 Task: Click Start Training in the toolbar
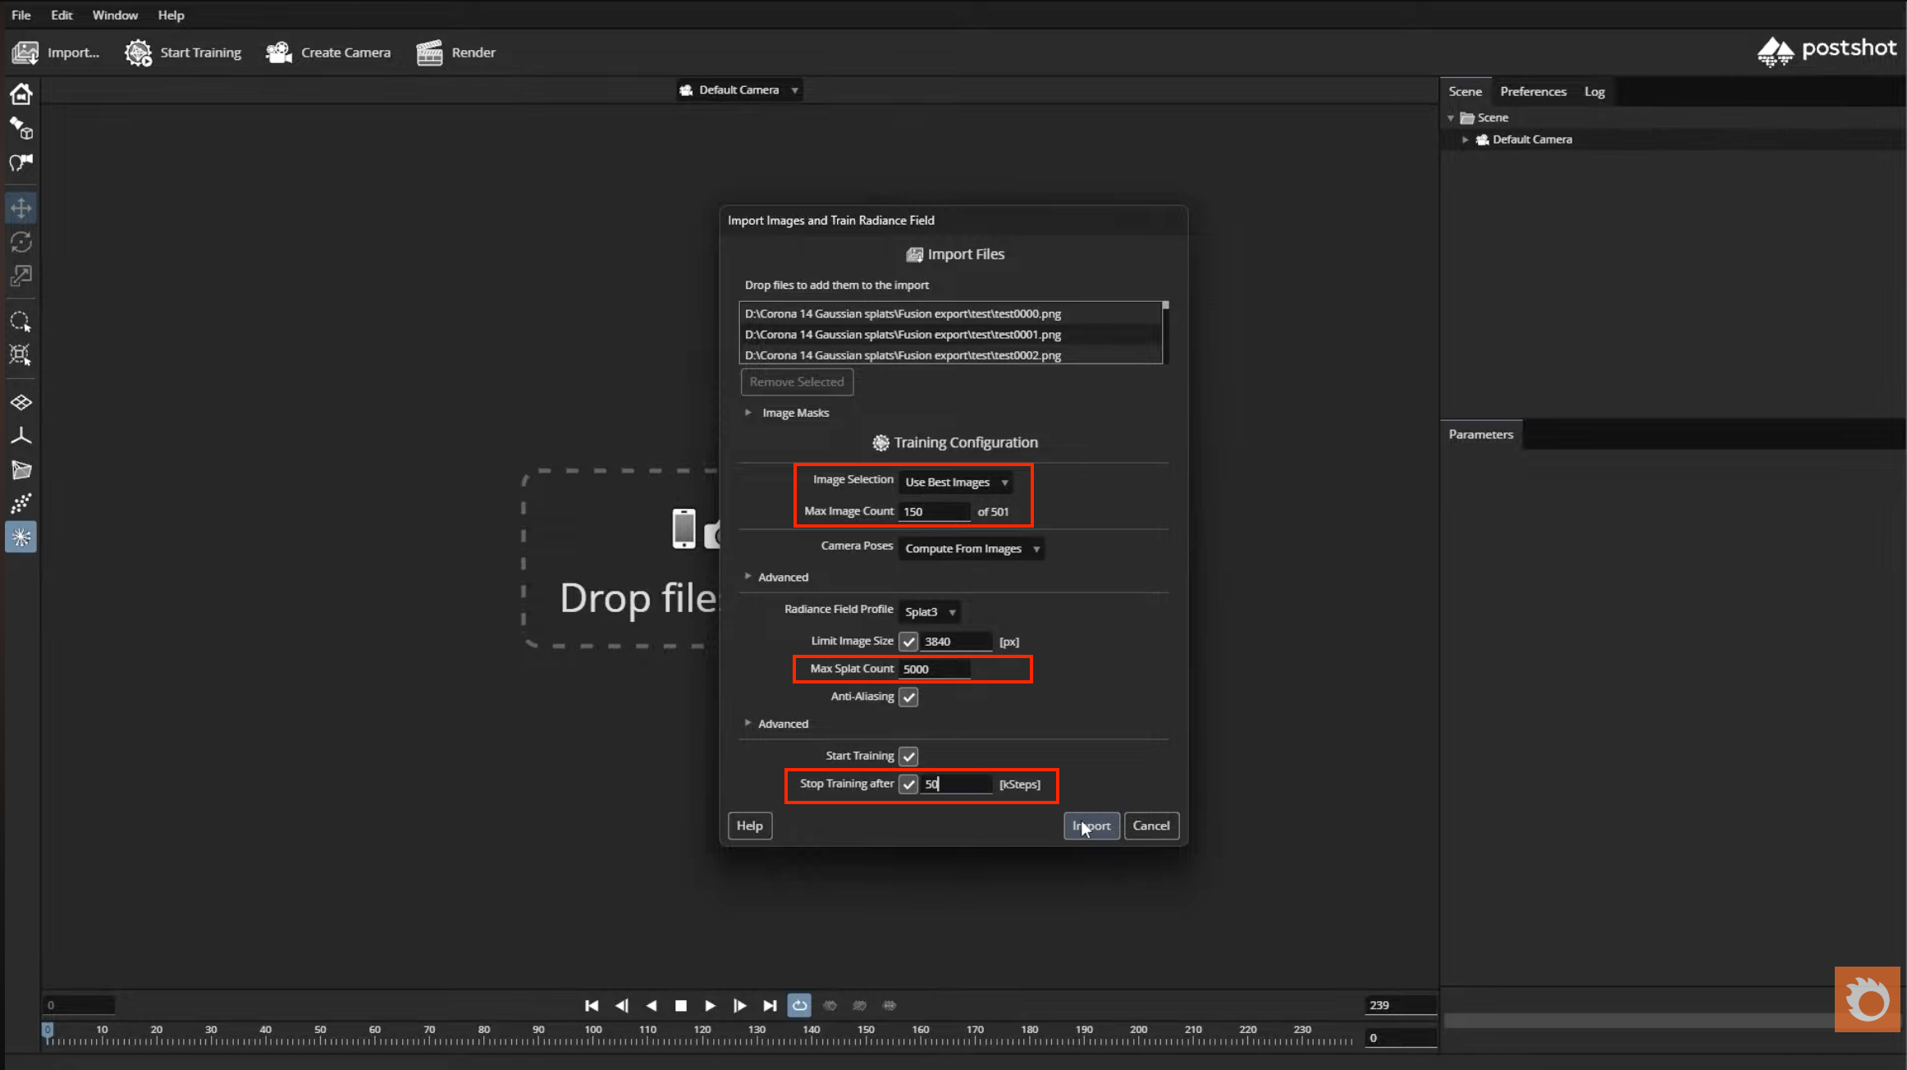click(183, 53)
